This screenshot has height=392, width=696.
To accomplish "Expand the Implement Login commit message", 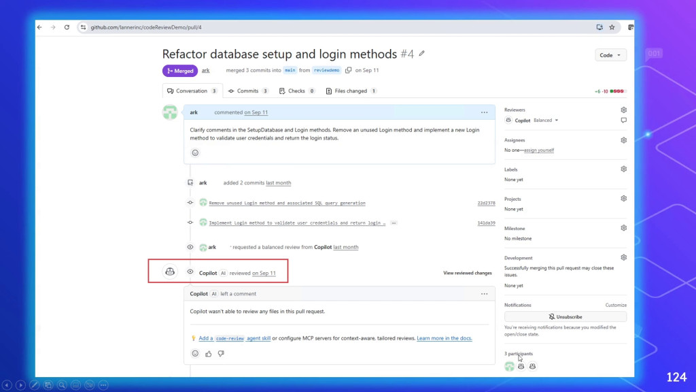I will click(x=394, y=223).
